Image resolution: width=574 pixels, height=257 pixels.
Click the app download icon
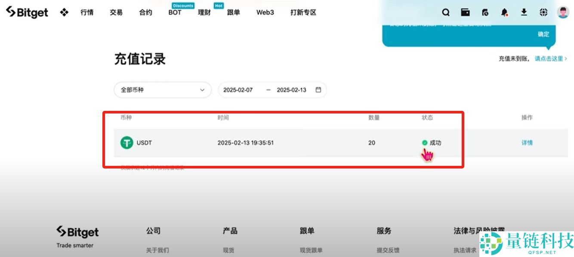(524, 12)
